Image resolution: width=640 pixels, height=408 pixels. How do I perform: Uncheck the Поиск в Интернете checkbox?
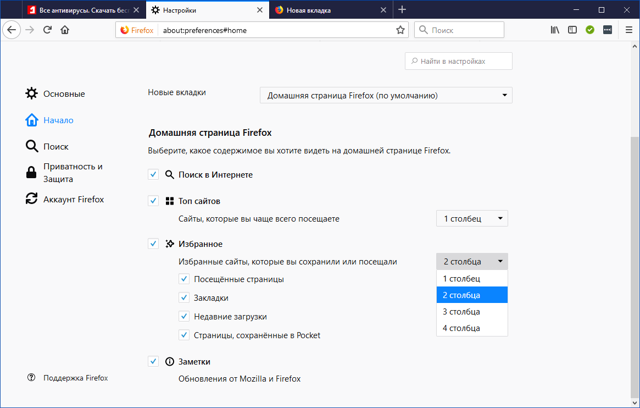coord(153,174)
